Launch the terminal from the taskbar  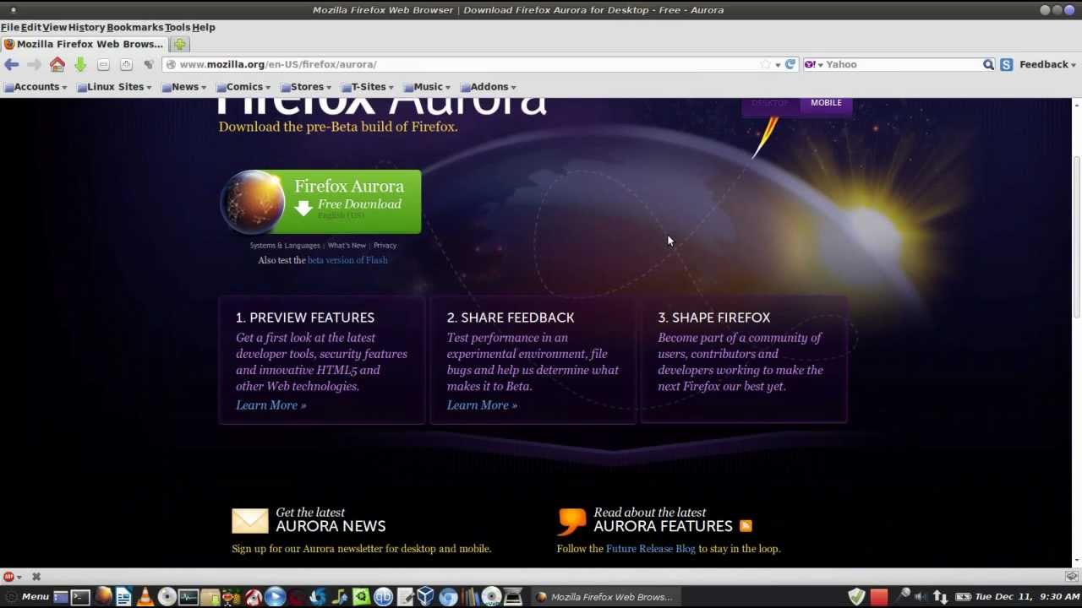80,597
